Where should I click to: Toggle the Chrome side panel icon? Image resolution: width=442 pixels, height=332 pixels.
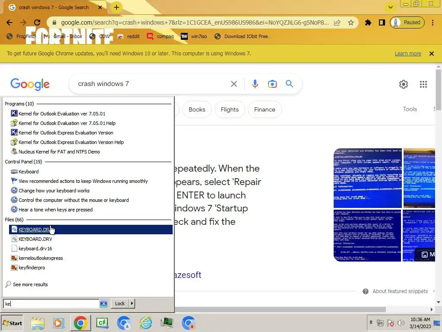click(382, 22)
